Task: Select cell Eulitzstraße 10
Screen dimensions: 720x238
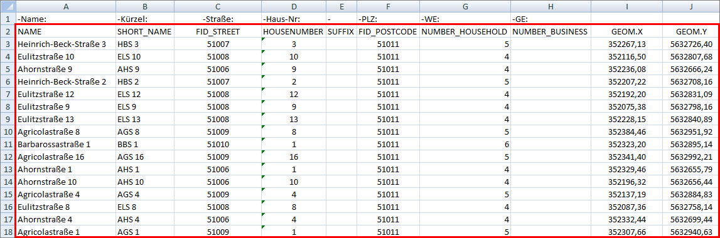Action: click(x=66, y=57)
